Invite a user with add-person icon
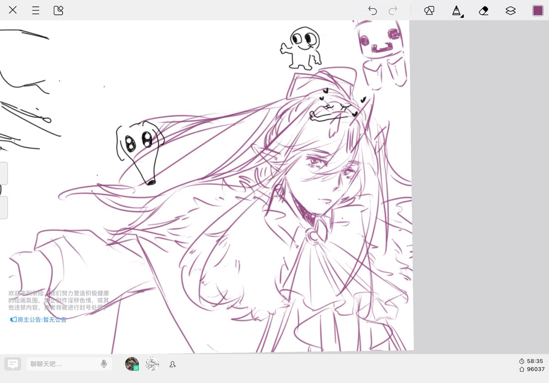This screenshot has width=549, height=383. (x=172, y=364)
